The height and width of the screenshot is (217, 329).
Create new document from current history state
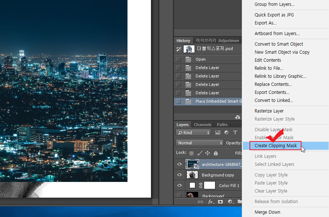coord(237,117)
